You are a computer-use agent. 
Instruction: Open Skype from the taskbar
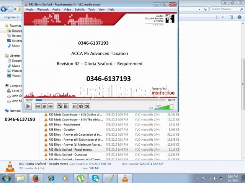click(95, 178)
